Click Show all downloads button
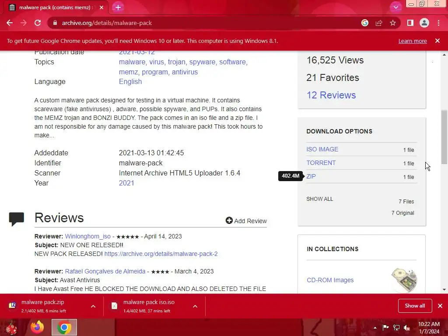This screenshot has width=448, height=336. coord(415,306)
